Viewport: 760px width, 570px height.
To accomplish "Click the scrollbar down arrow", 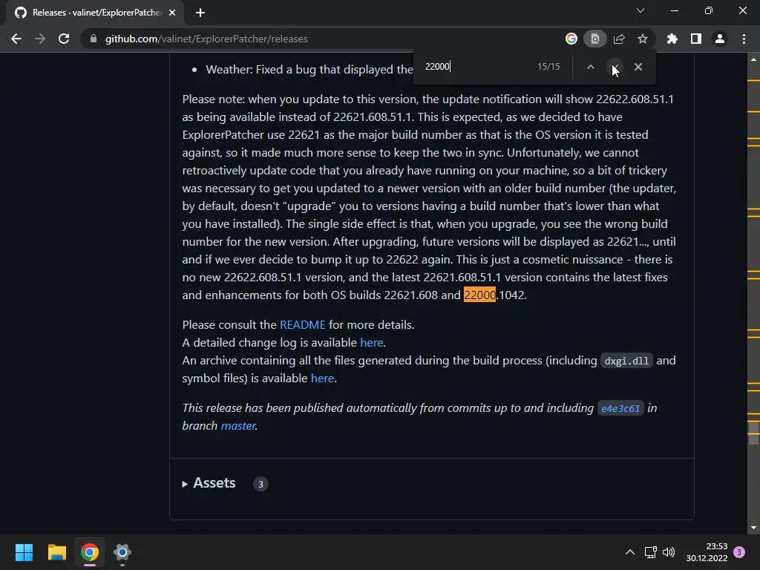I will coord(753,528).
